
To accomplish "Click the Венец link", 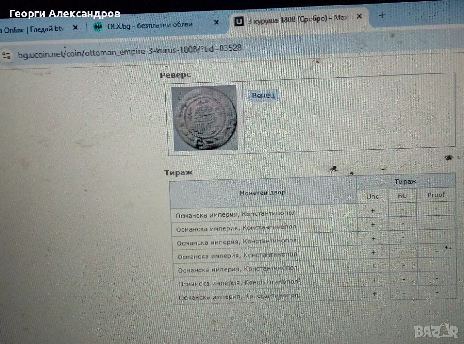I will click(x=263, y=96).
